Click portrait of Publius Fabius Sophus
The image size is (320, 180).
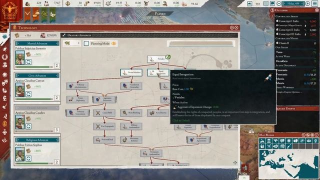[x=20, y=154]
